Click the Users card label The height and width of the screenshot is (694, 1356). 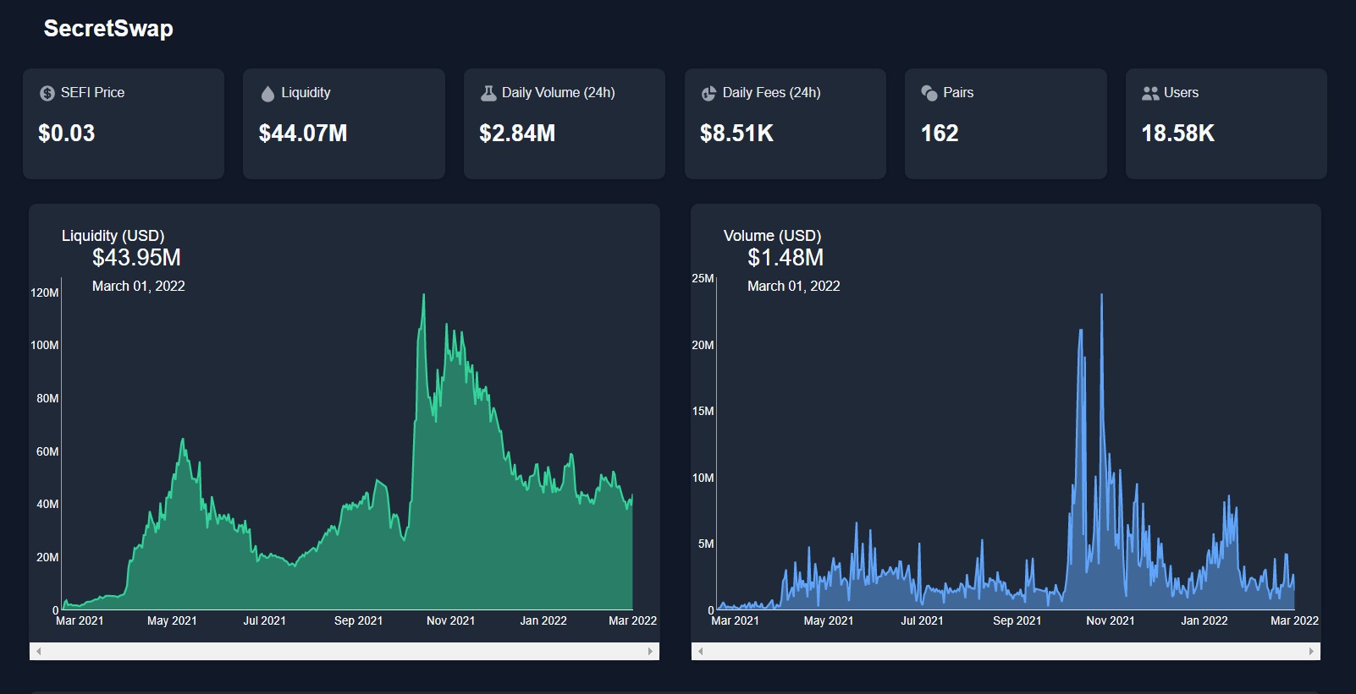pos(1181,93)
